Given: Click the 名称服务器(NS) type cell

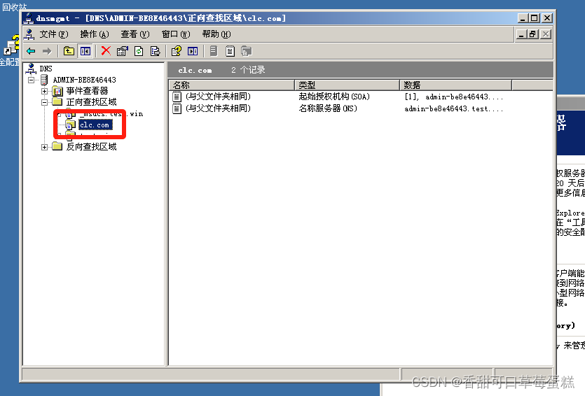Looking at the screenshot, I should point(328,108).
